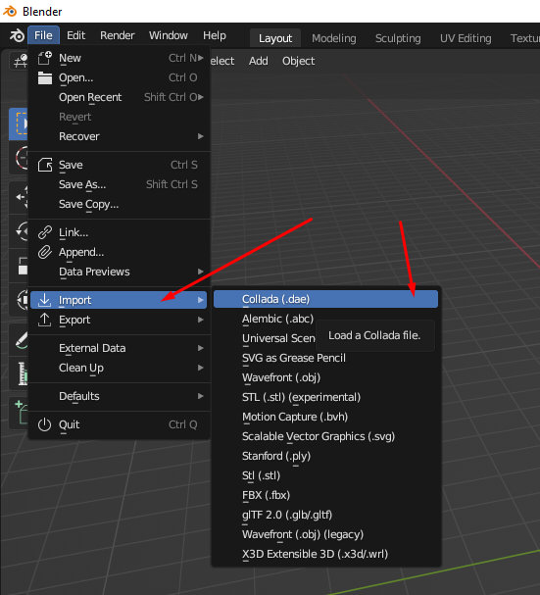
Task: Select the Select Box tool in toolbar
Action: tap(19, 124)
